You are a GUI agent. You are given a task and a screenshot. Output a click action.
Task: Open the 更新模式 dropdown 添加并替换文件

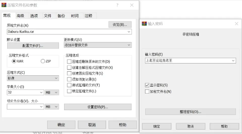pyautogui.click(x=98, y=45)
